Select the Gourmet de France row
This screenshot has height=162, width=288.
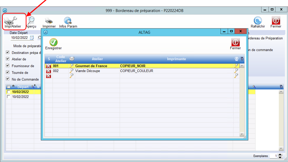pyautogui.click(x=91, y=66)
